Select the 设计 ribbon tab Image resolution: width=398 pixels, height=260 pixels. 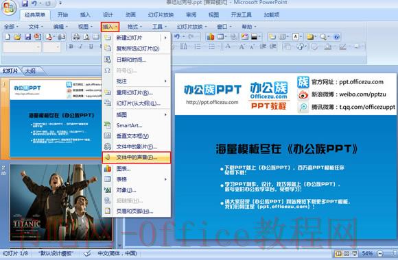pyautogui.click(x=108, y=14)
